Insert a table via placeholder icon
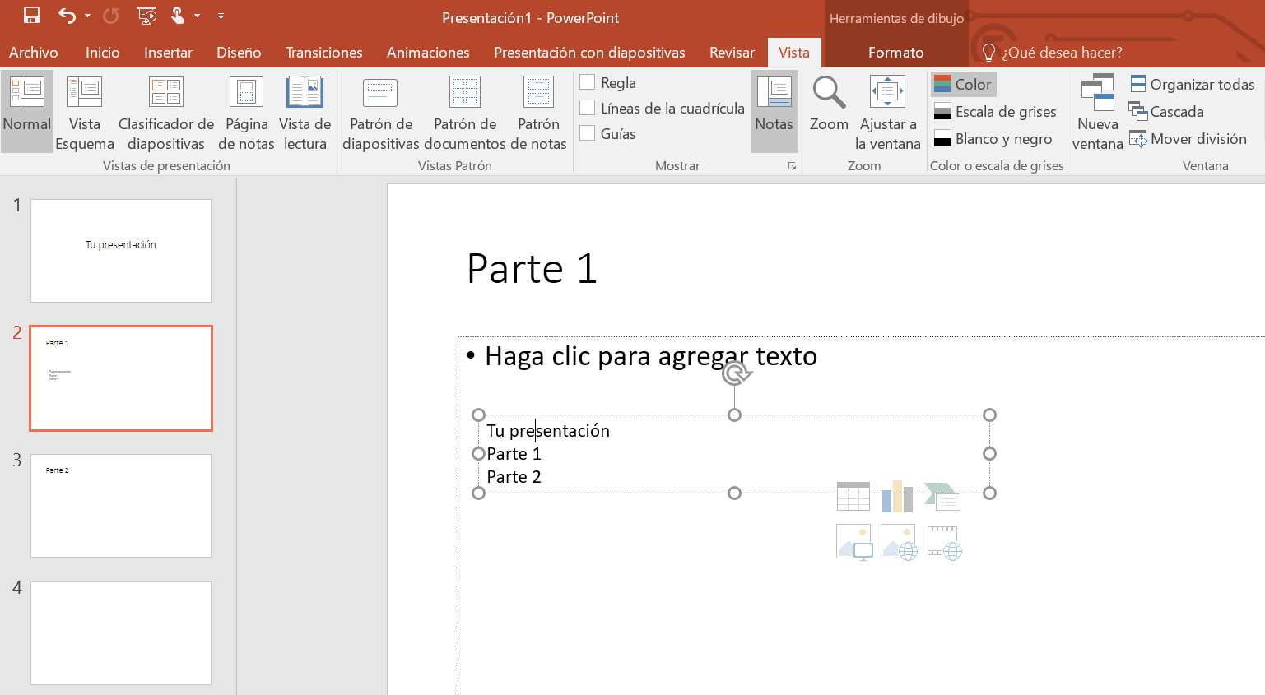 (853, 497)
